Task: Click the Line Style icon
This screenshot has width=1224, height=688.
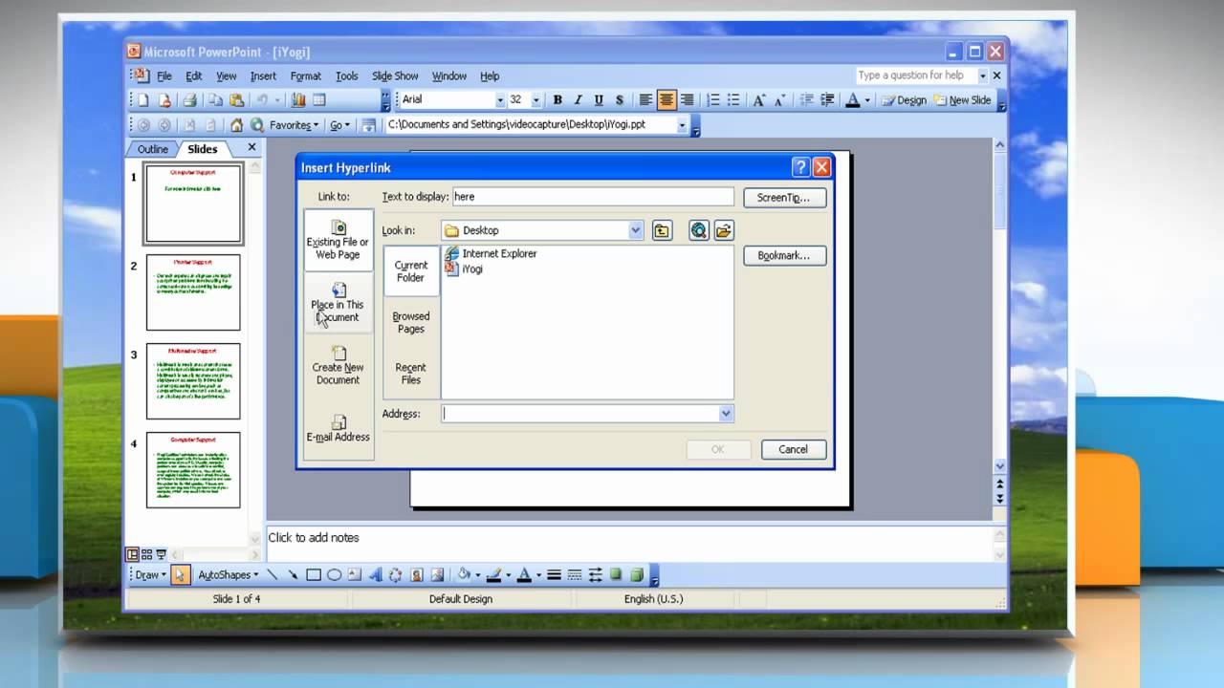Action: tap(554, 575)
